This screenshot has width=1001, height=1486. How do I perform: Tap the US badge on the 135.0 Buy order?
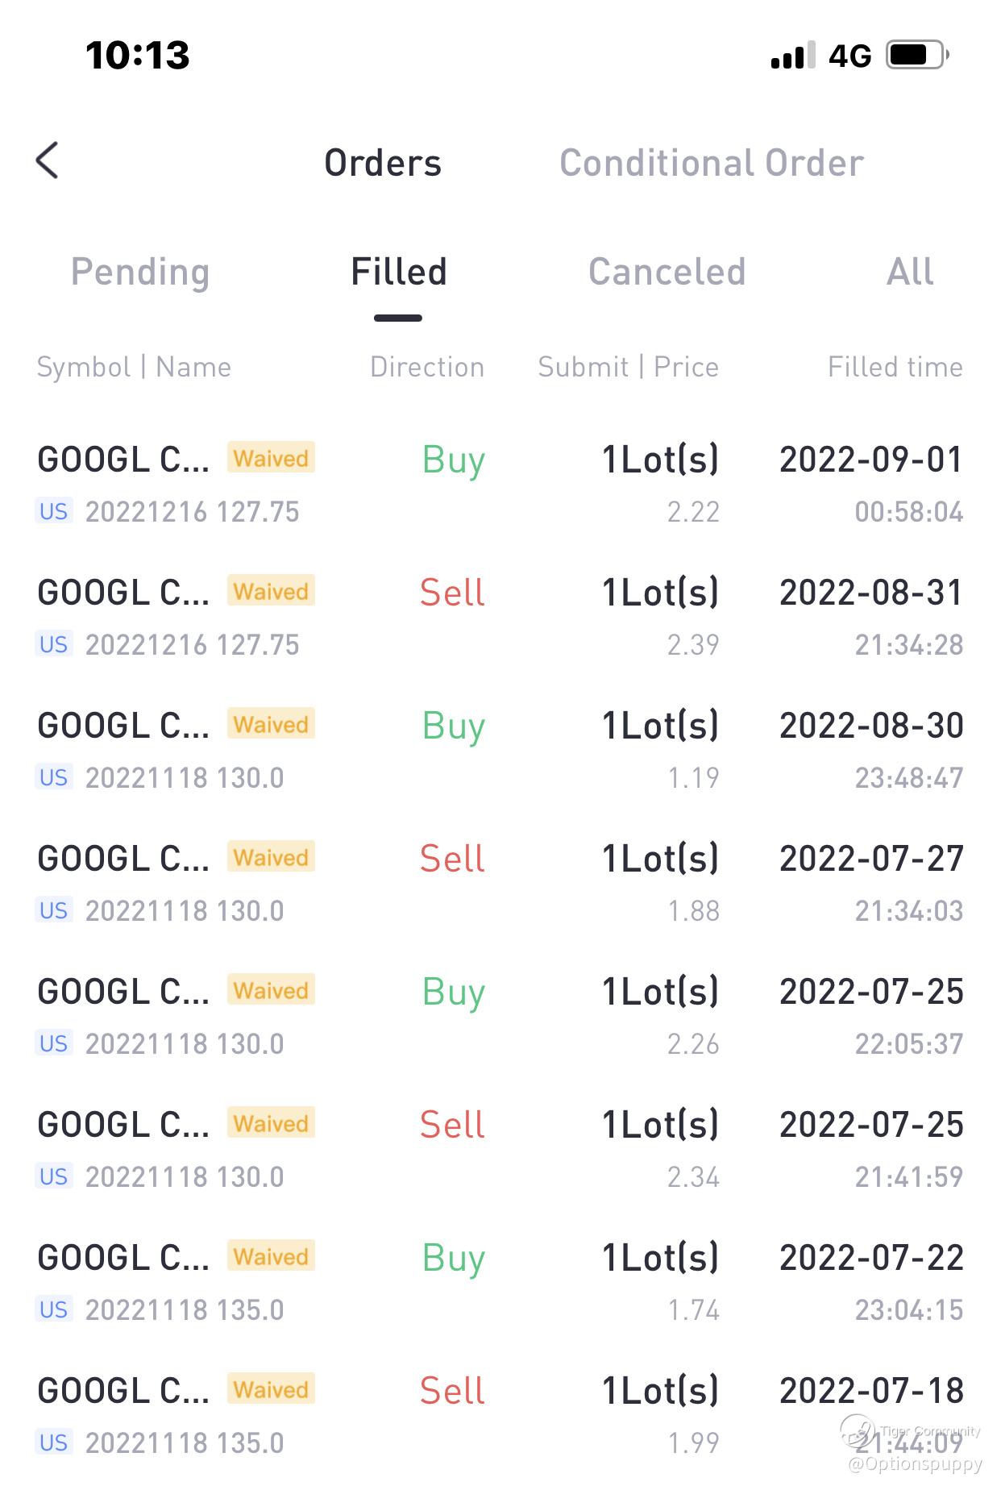tap(54, 1309)
